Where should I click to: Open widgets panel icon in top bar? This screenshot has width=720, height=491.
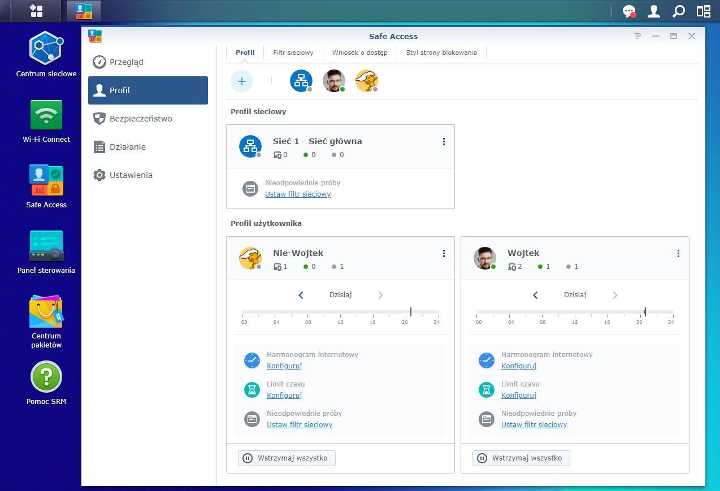704,11
